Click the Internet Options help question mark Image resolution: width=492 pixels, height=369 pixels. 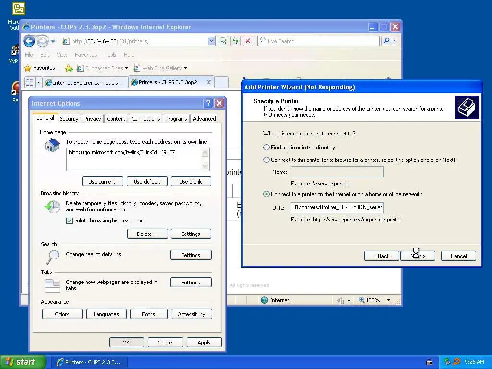208,103
